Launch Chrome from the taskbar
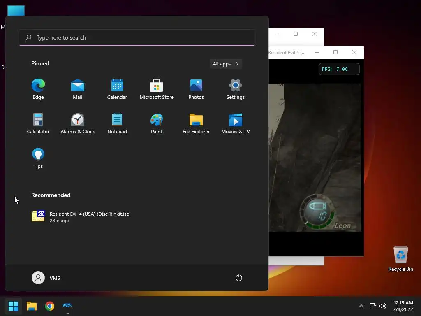The image size is (421, 316). click(50, 306)
